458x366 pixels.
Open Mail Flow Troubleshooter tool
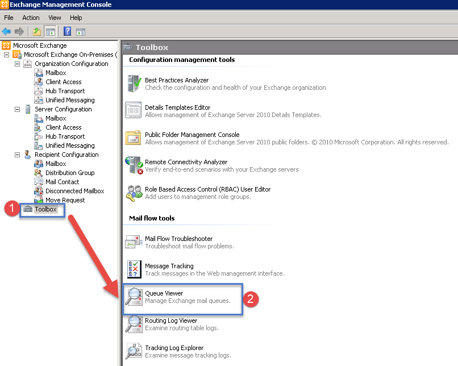coord(179,239)
